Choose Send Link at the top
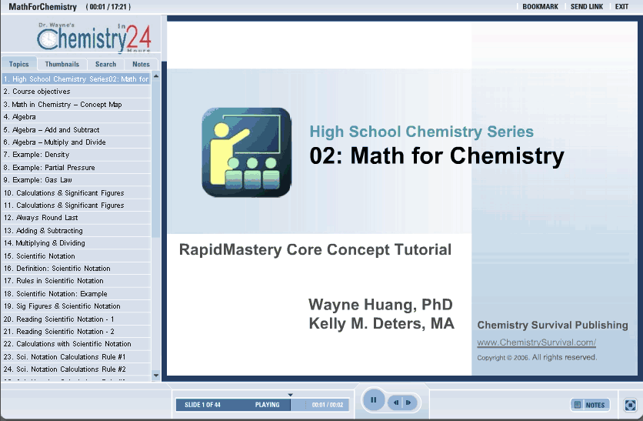The width and height of the screenshot is (643, 421). tap(586, 7)
